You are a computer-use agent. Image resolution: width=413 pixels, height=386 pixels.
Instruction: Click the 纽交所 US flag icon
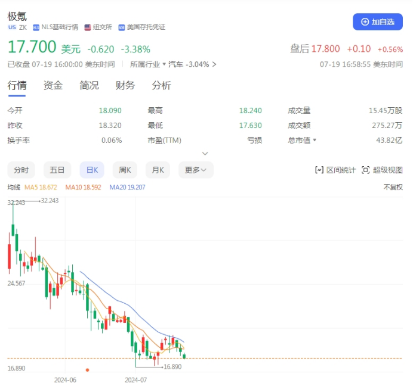click(x=88, y=27)
